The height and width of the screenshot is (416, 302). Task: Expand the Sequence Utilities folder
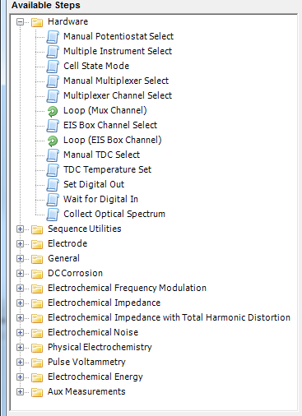pos(20,229)
